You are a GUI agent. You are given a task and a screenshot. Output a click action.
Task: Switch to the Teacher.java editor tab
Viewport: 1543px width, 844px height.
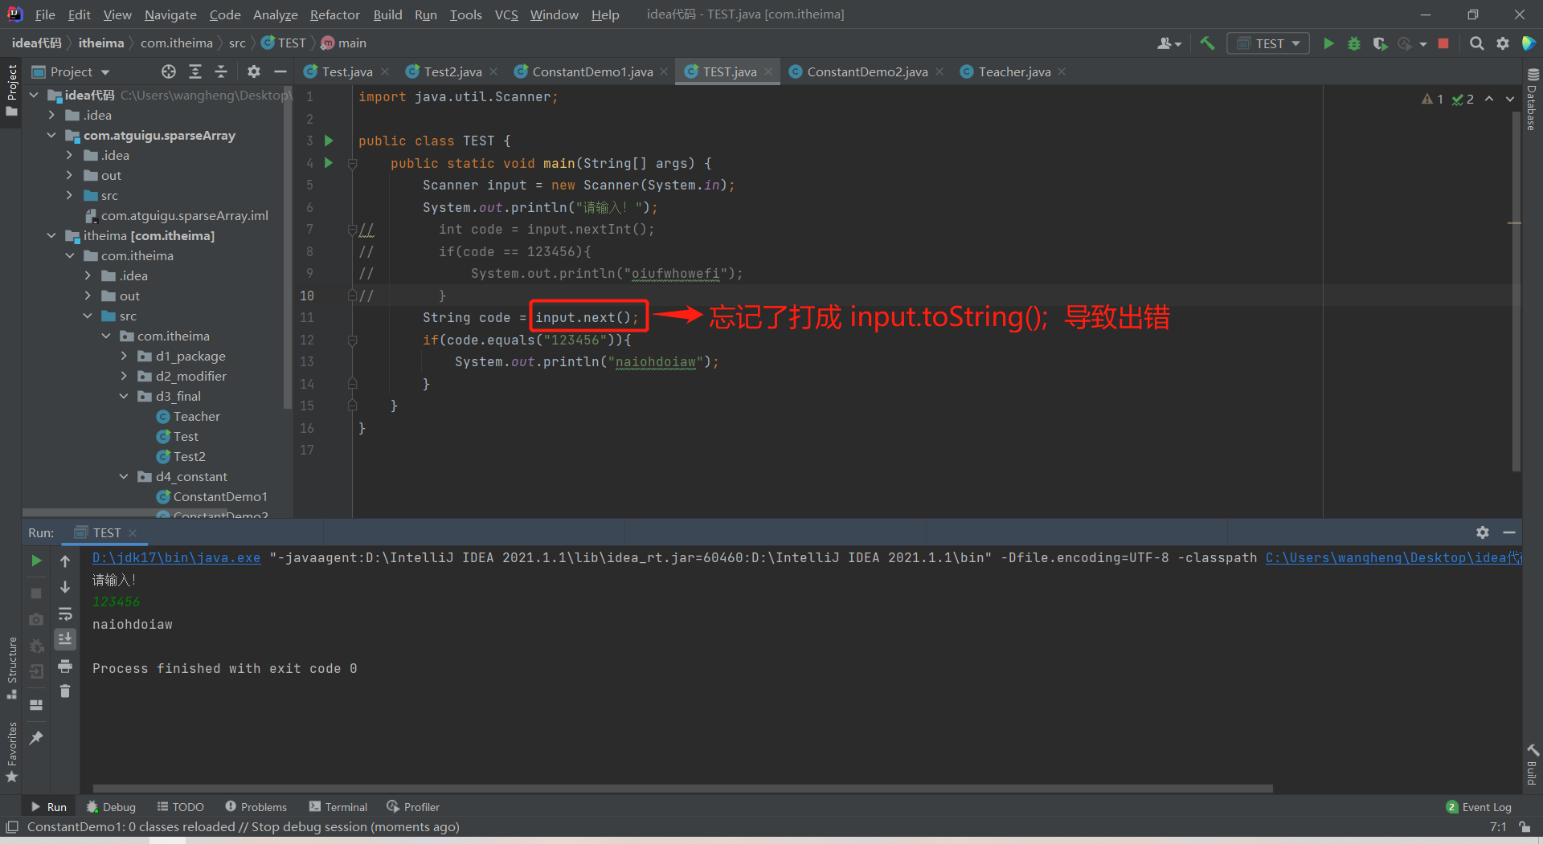1014,71
